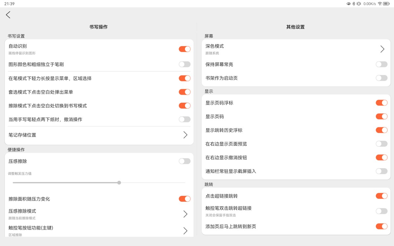Viewport: 394px width, 246px height.
Task: Adjust the 调整触发压力值 slider
Action: pos(119,182)
